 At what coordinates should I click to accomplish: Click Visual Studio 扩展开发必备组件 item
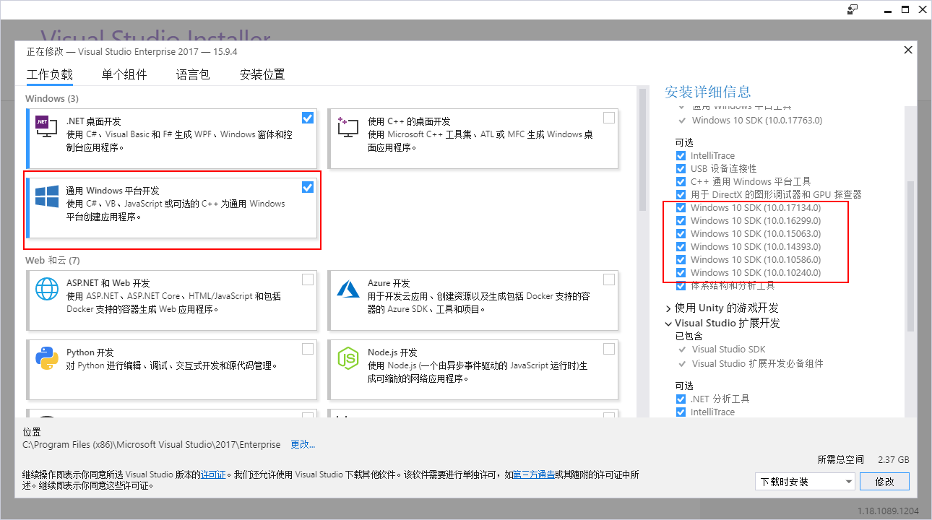[x=757, y=363]
